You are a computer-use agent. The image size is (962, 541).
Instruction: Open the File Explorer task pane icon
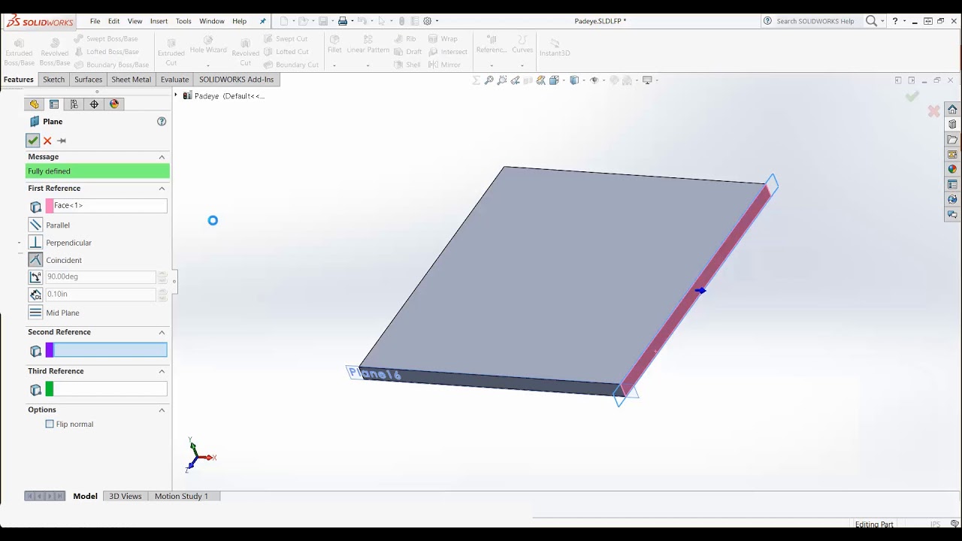[952, 140]
